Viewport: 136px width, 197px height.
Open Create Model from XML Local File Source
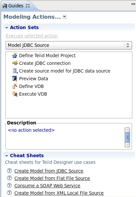pyautogui.click(x=59, y=193)
